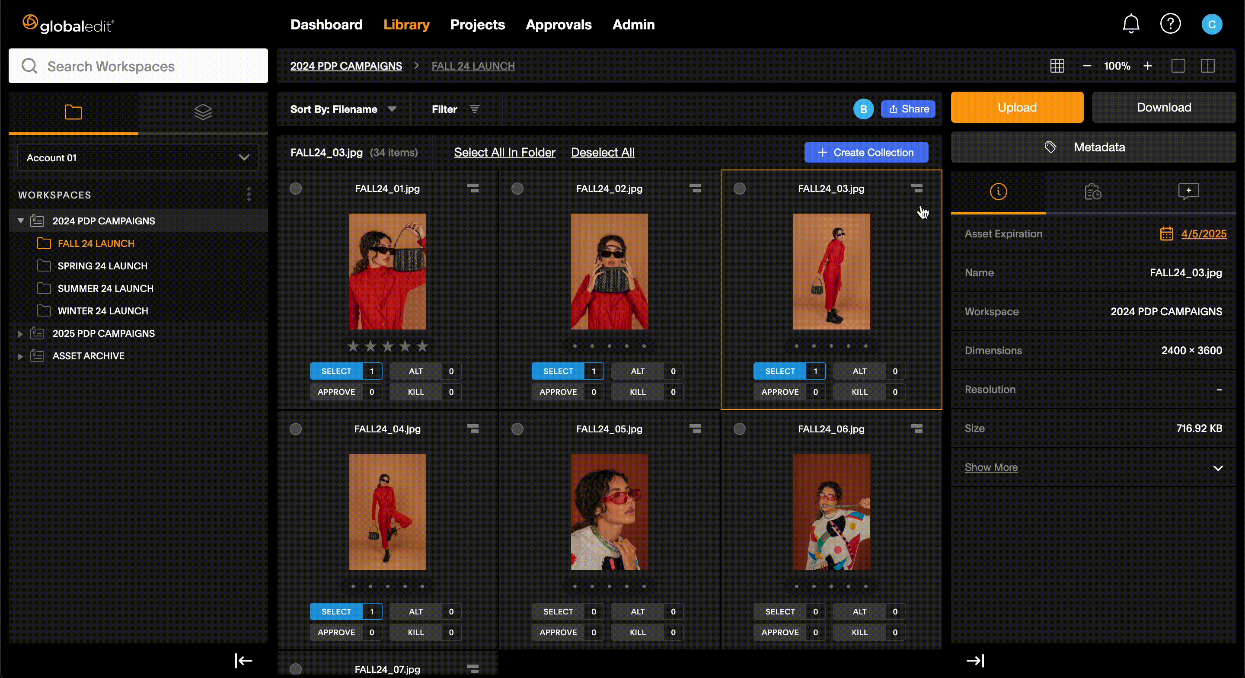Collapse the left sidebar with arrow icon

pos(243,660)
